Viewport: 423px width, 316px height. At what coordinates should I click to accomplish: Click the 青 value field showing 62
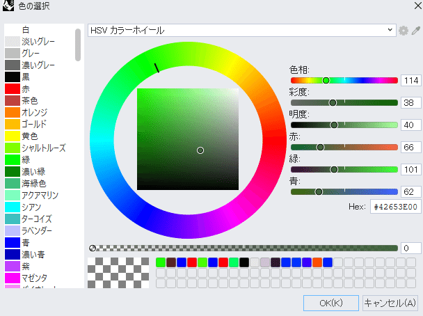tap(411, 192)
